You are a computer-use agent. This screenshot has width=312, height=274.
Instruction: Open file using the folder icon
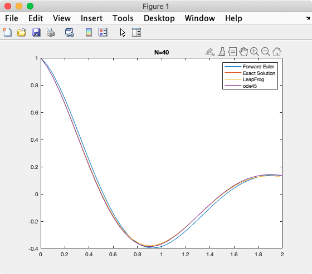[22, 32]
